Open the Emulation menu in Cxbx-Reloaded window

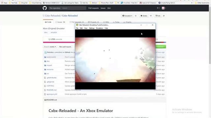coord(100,28)
